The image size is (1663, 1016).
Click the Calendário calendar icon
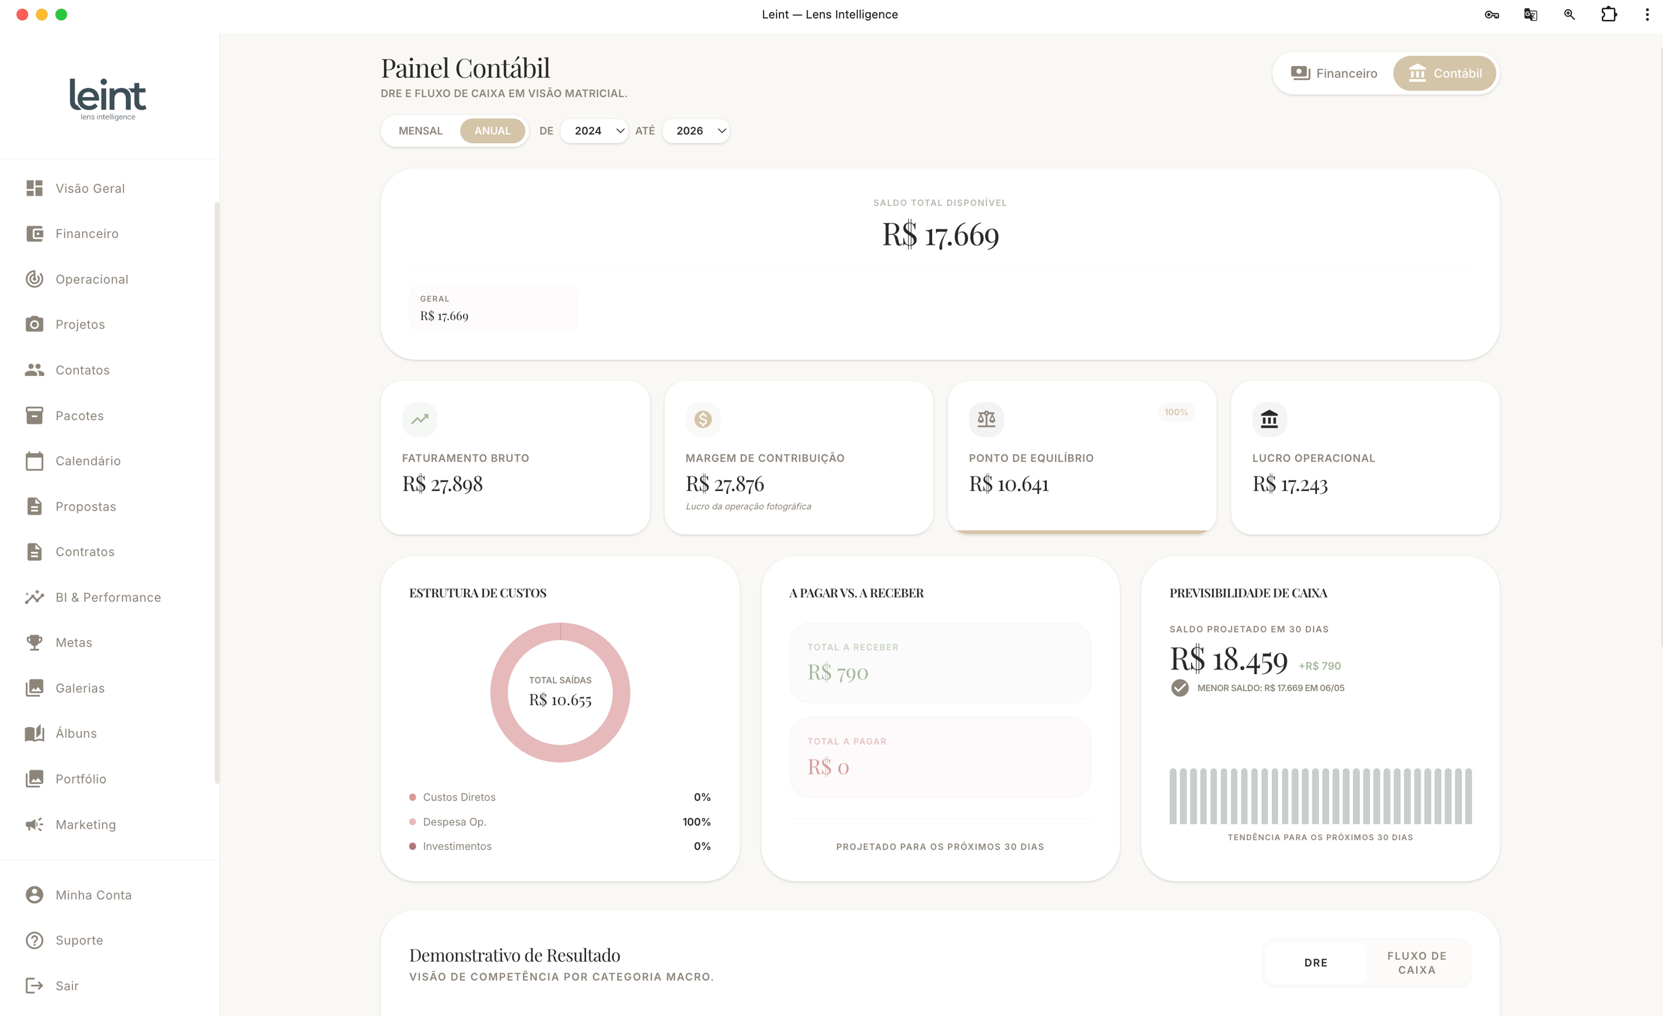click(x=35, y=461)
